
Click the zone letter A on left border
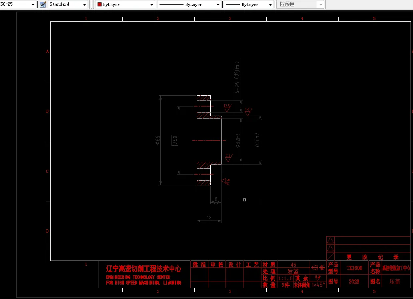[48, 51]
